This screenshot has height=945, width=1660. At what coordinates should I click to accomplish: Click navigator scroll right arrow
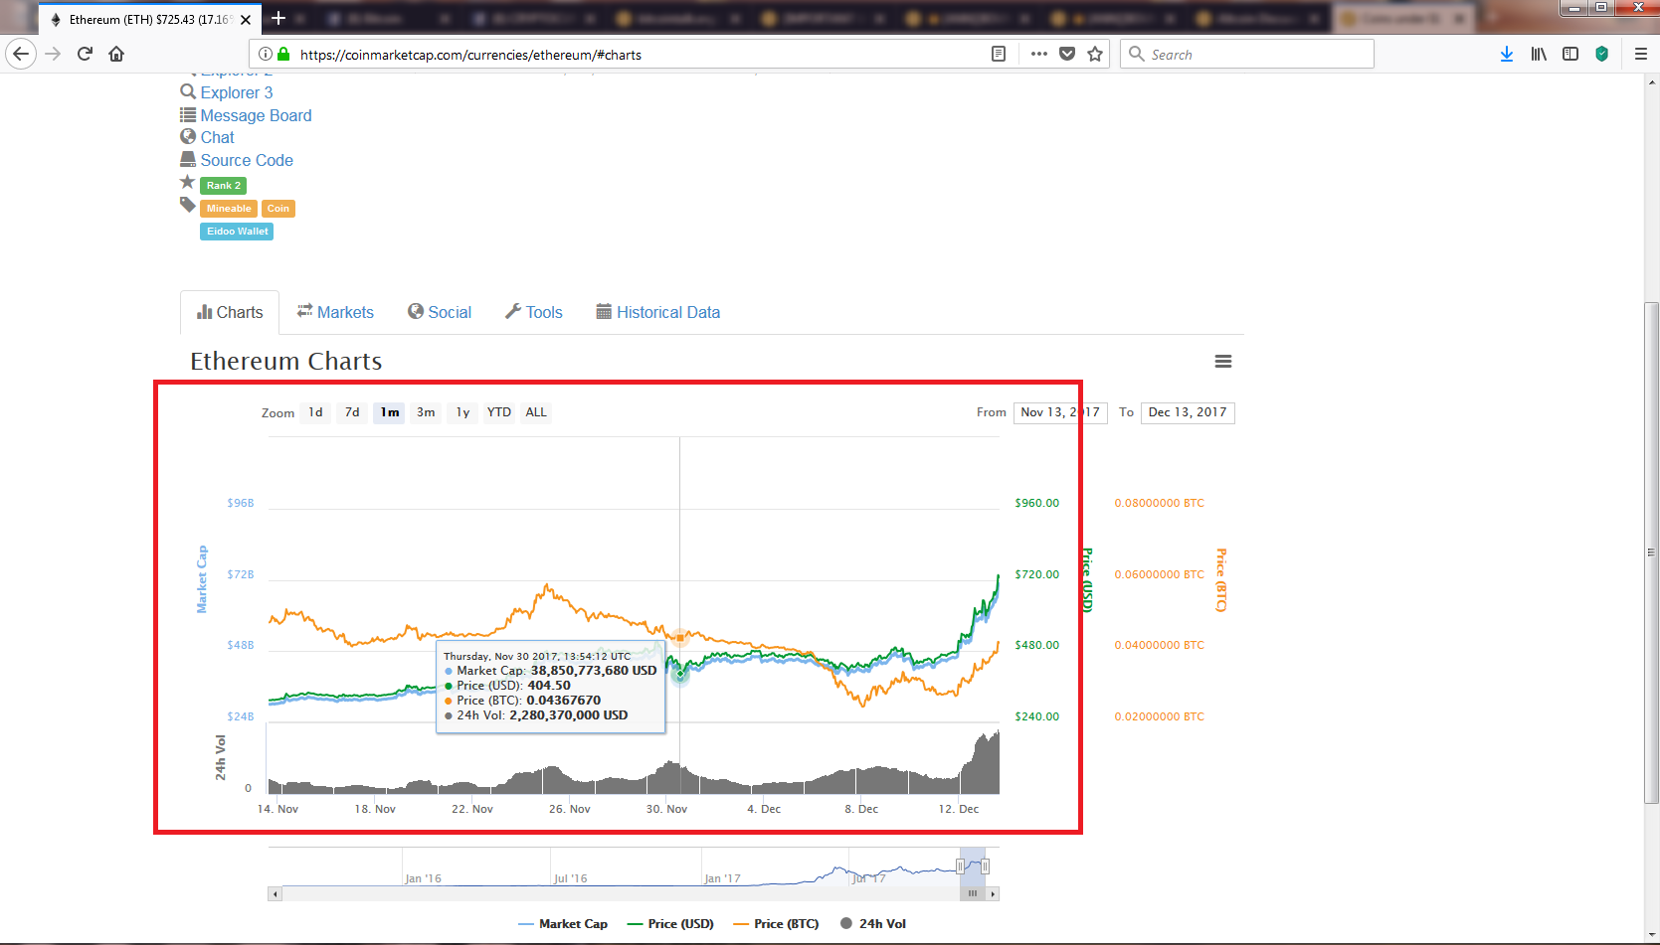point(993,894)
